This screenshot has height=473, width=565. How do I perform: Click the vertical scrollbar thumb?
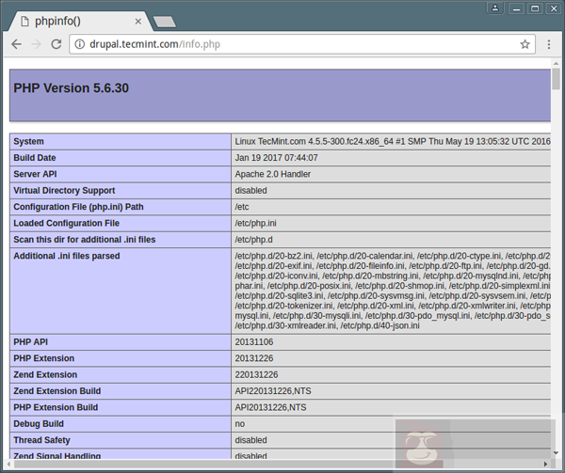coord(556,79)
